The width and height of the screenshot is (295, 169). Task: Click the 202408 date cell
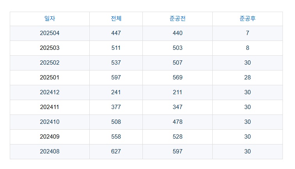pyautogui.click(x=50, y=152)
